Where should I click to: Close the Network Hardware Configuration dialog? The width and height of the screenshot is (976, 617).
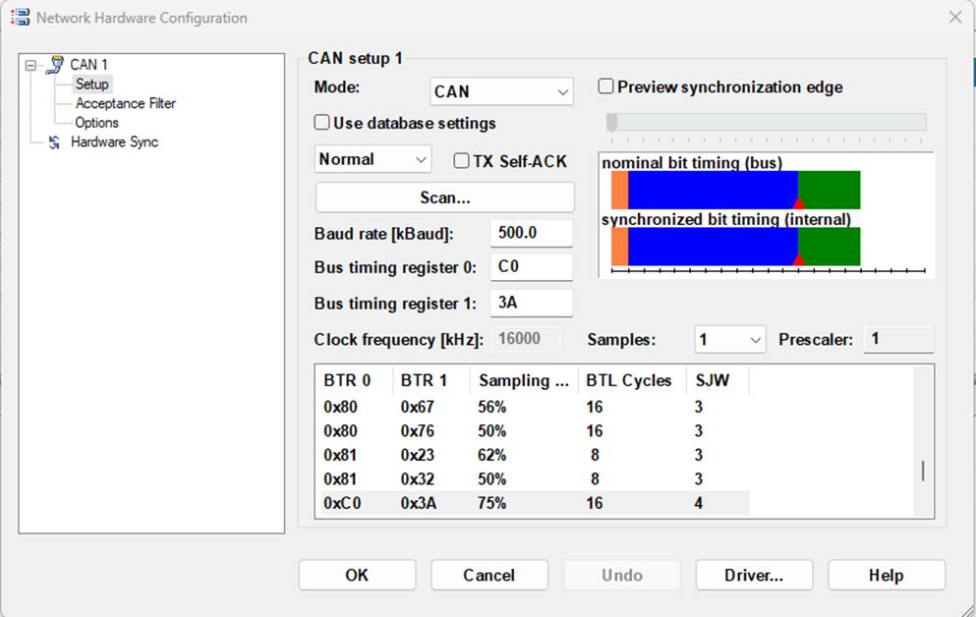pos(954,18)
